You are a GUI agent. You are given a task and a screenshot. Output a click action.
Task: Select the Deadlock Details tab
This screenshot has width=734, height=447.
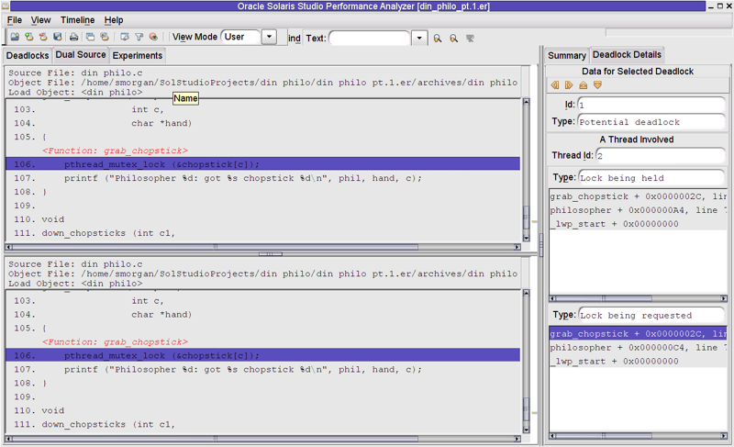click(x=627, y=54)
